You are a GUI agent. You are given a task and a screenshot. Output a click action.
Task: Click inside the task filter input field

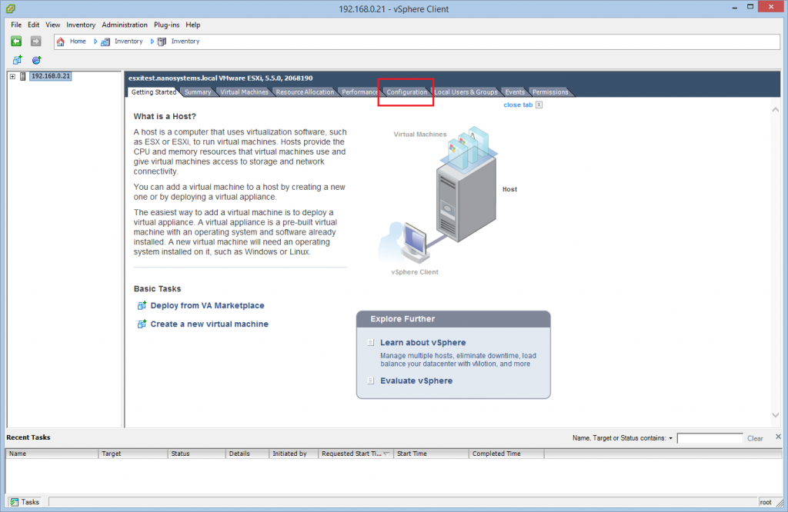tap(710, 437)
